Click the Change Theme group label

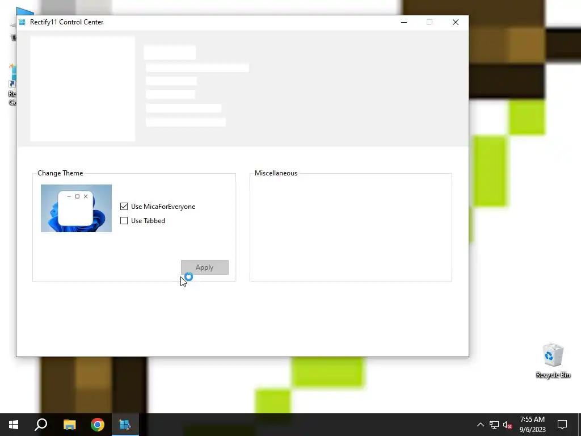click(60, 173)
